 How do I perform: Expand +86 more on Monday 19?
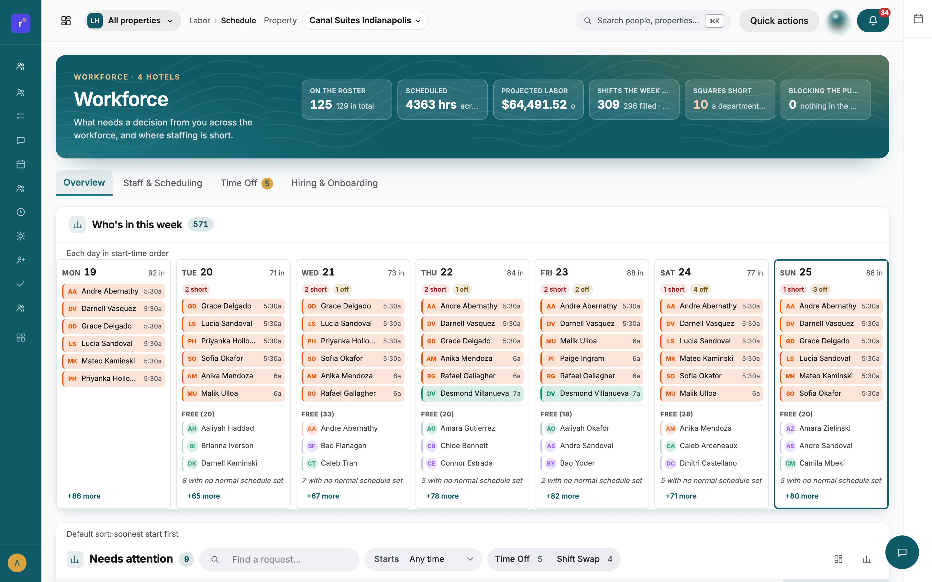[x=84, y=496]
